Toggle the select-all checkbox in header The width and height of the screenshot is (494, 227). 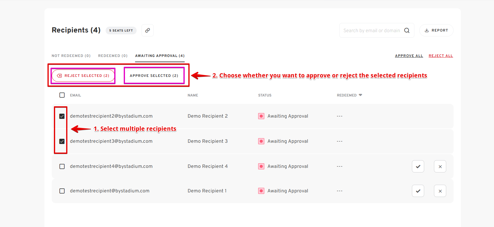[62, 95]
